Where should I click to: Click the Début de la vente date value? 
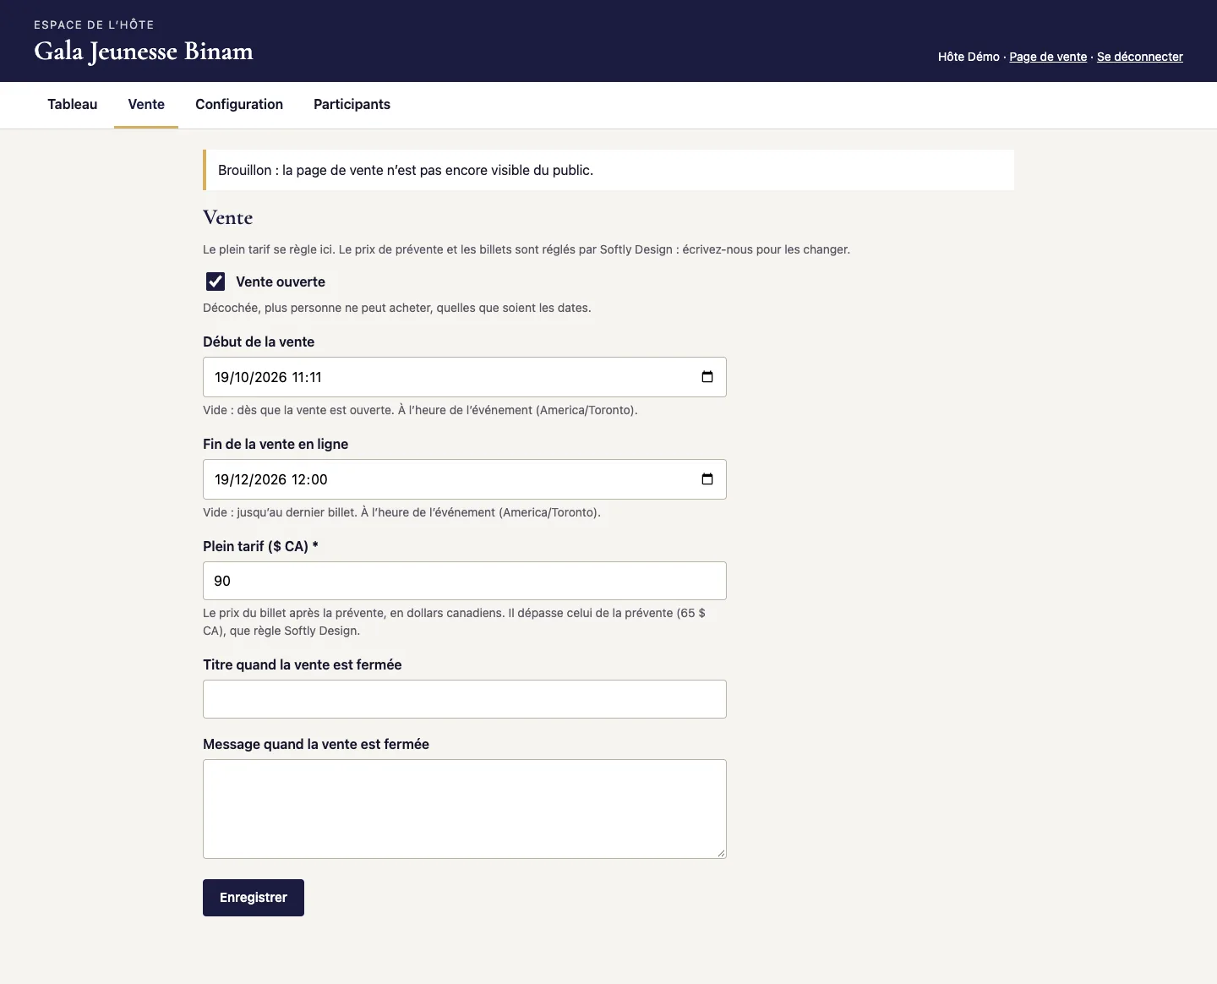pos(268,377)
